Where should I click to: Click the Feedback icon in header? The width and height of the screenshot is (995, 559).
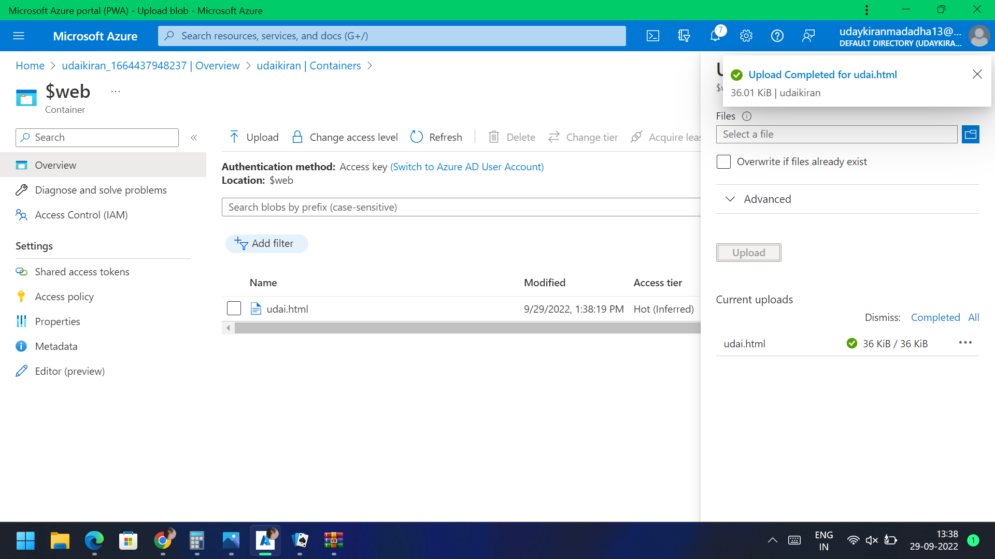point(808,36)
